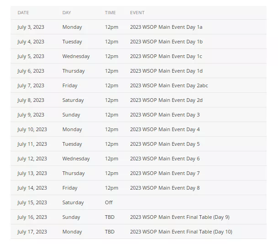Click the DAY column header

click(x=67, y=13)
